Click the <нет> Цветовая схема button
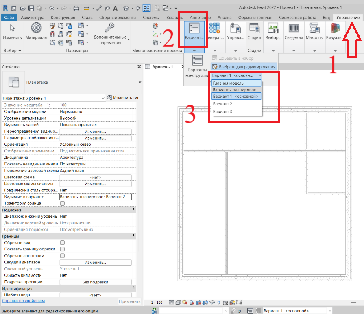 (96, 177)
